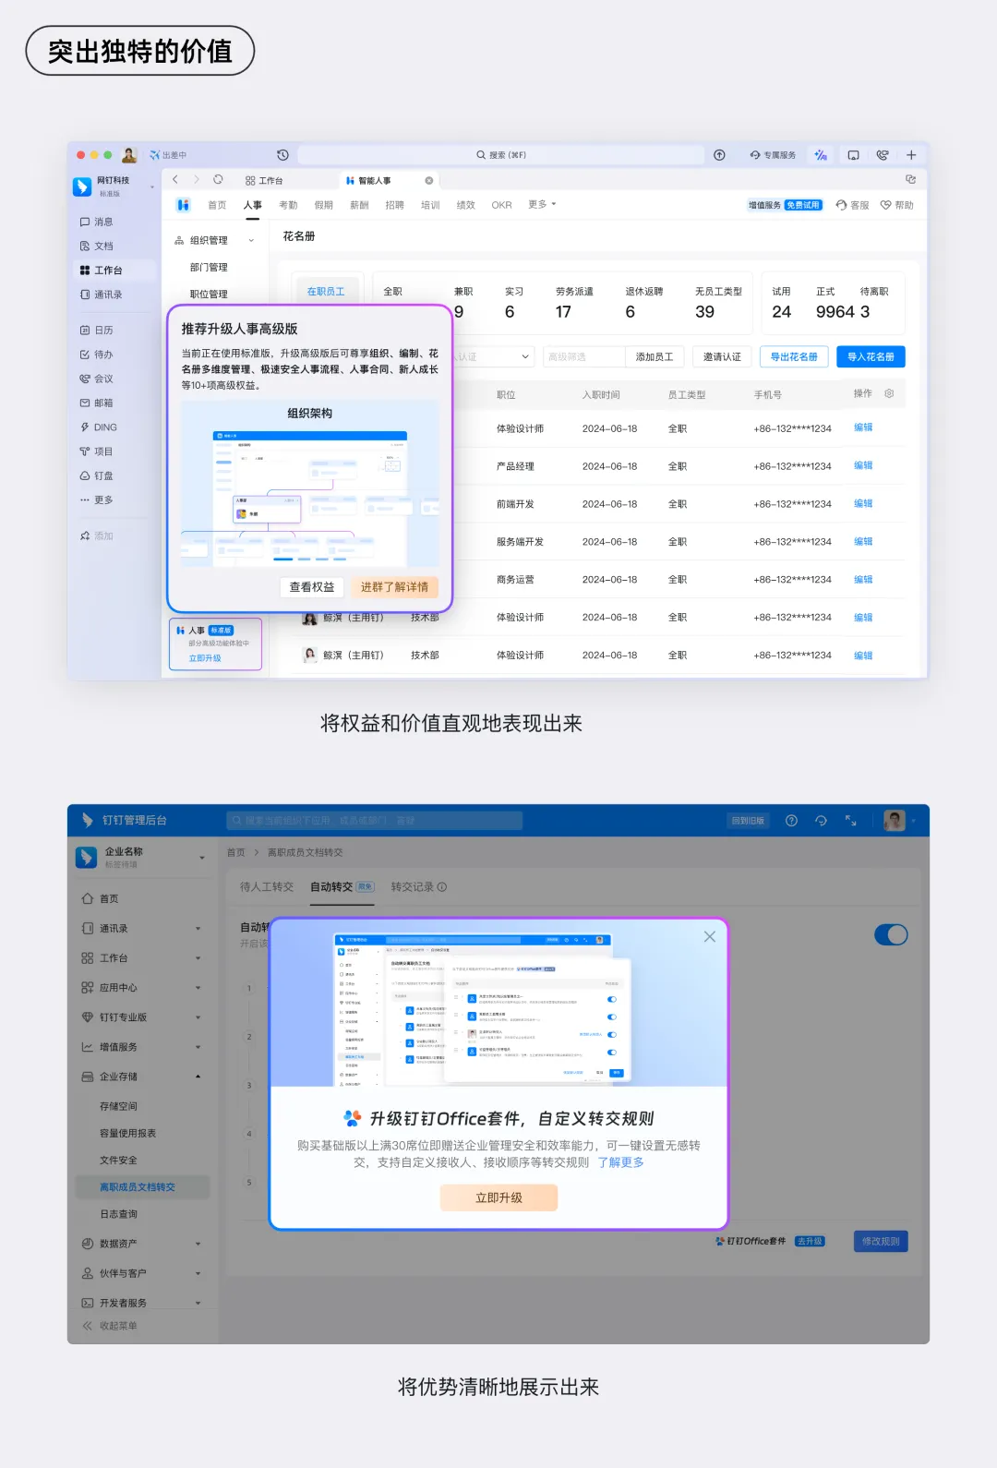The width and height of the screenshot is (997, 1468).
Task: Open DING in the sidebar
Action: click(x=99, y=427)
